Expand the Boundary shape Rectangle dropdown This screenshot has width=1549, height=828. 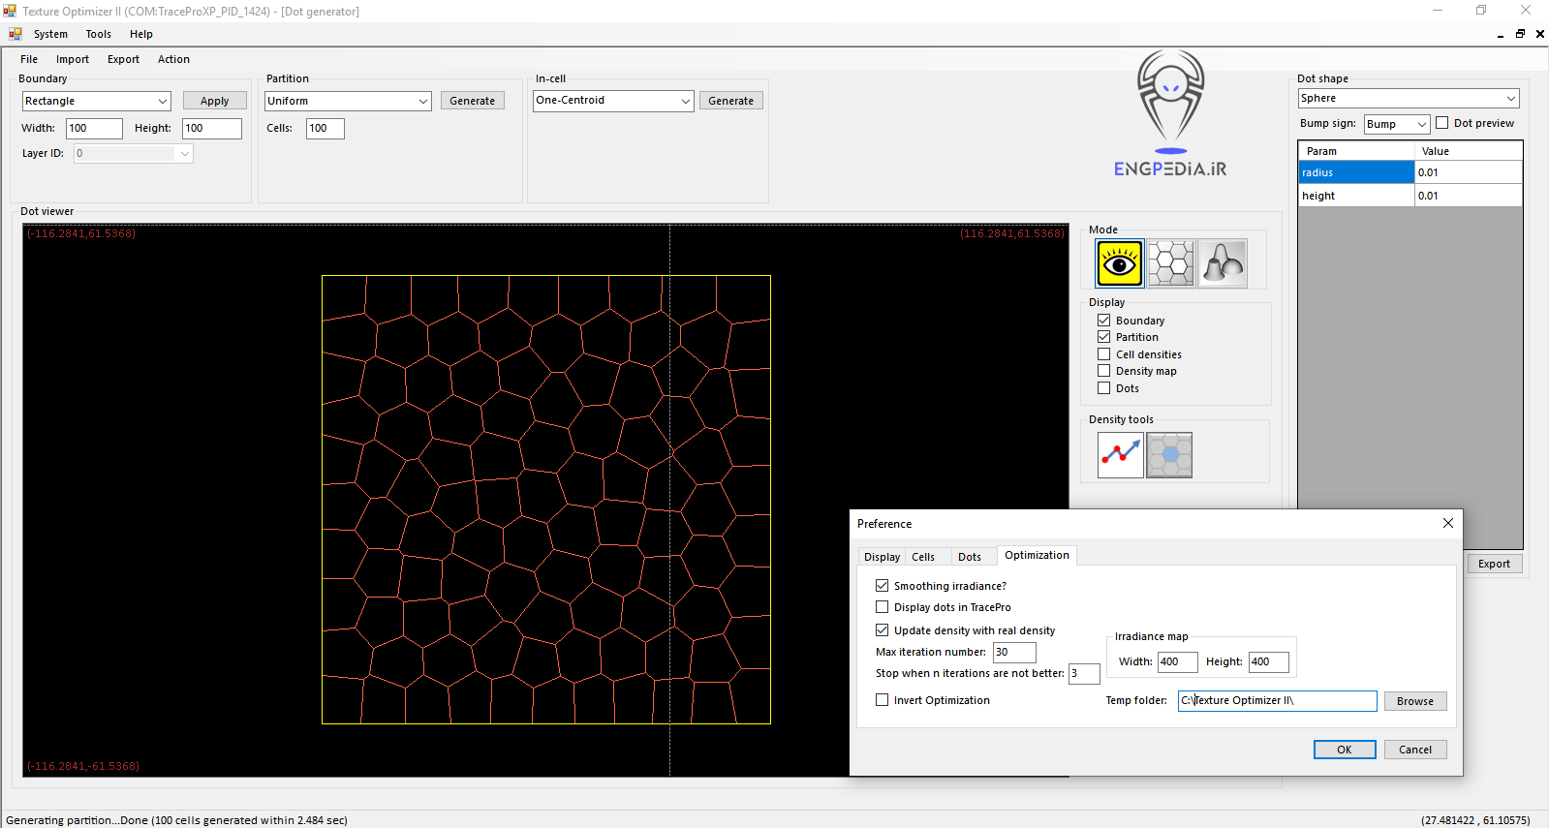[162, 101]
